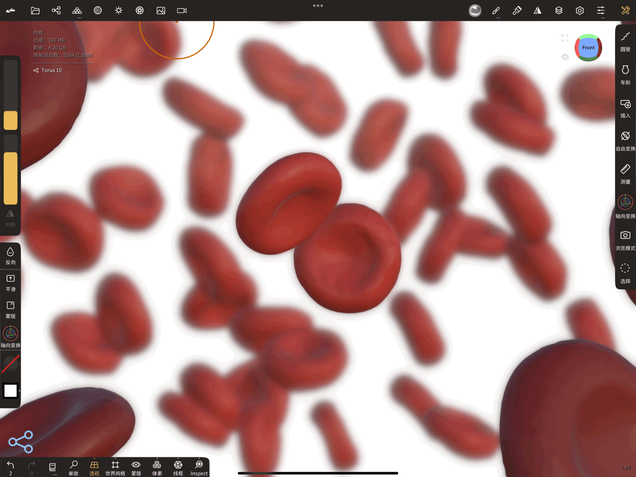Toggle 线框 wireframe display
The height and width of the screenshot is (477, 636).
click(178, 468)
